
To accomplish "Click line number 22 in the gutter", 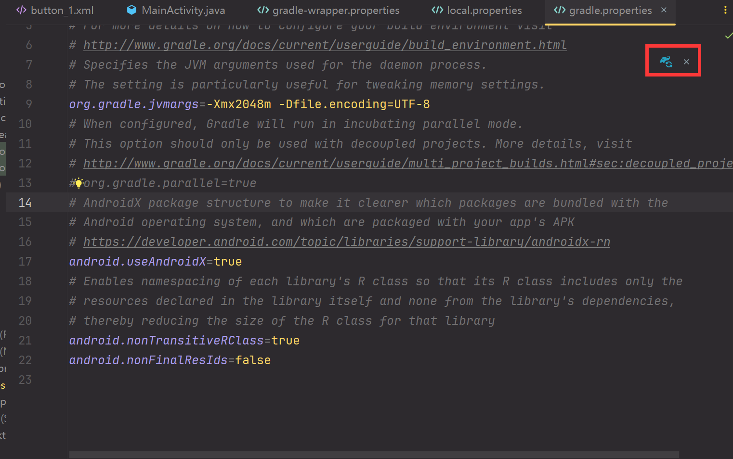I will pos(25,360).
